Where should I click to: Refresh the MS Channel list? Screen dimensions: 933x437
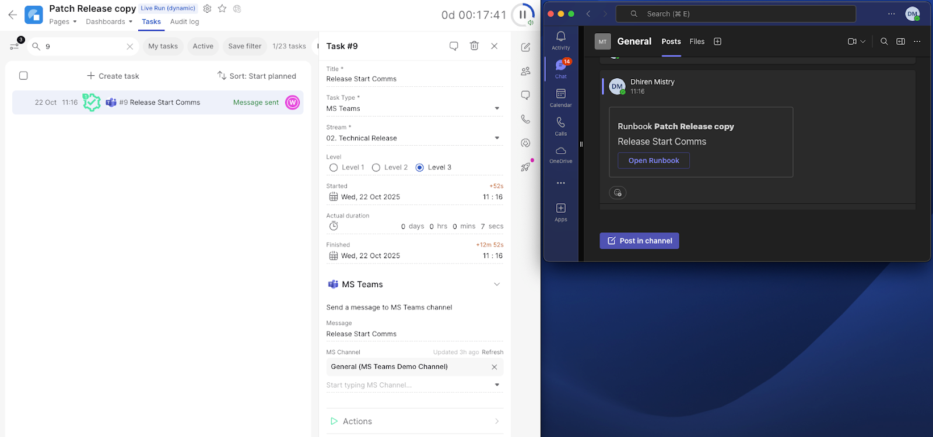point(493,352)
